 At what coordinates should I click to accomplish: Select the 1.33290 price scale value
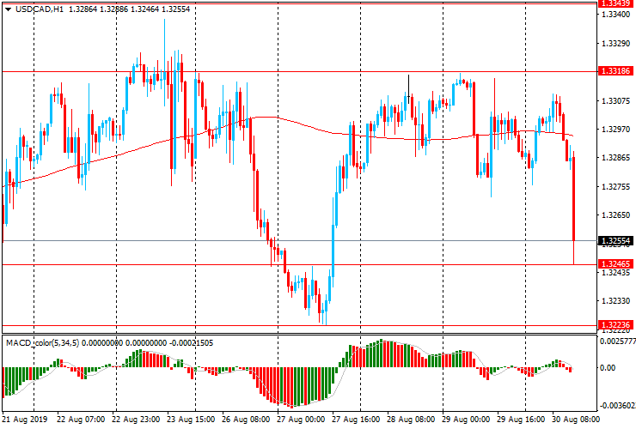[616, 44]
